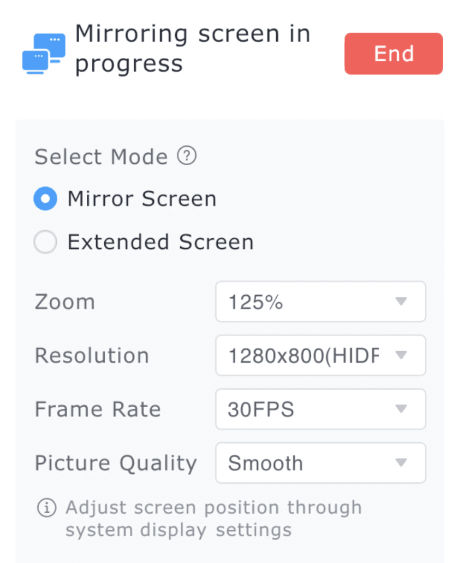Select the Mirror Screen radio button
Image resolution: width=452 pixels, height=563 pixels.
pos(45,198)
